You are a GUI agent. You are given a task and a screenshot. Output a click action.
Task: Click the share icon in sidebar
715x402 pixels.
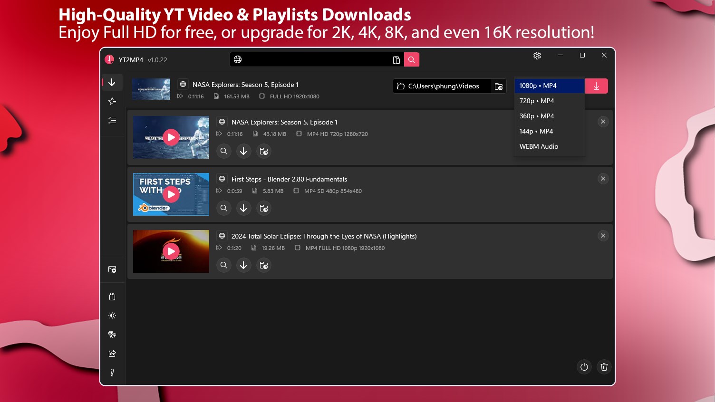click(x=112, y=354)
